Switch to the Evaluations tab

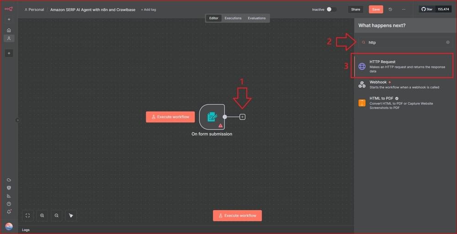pos(256,18)
